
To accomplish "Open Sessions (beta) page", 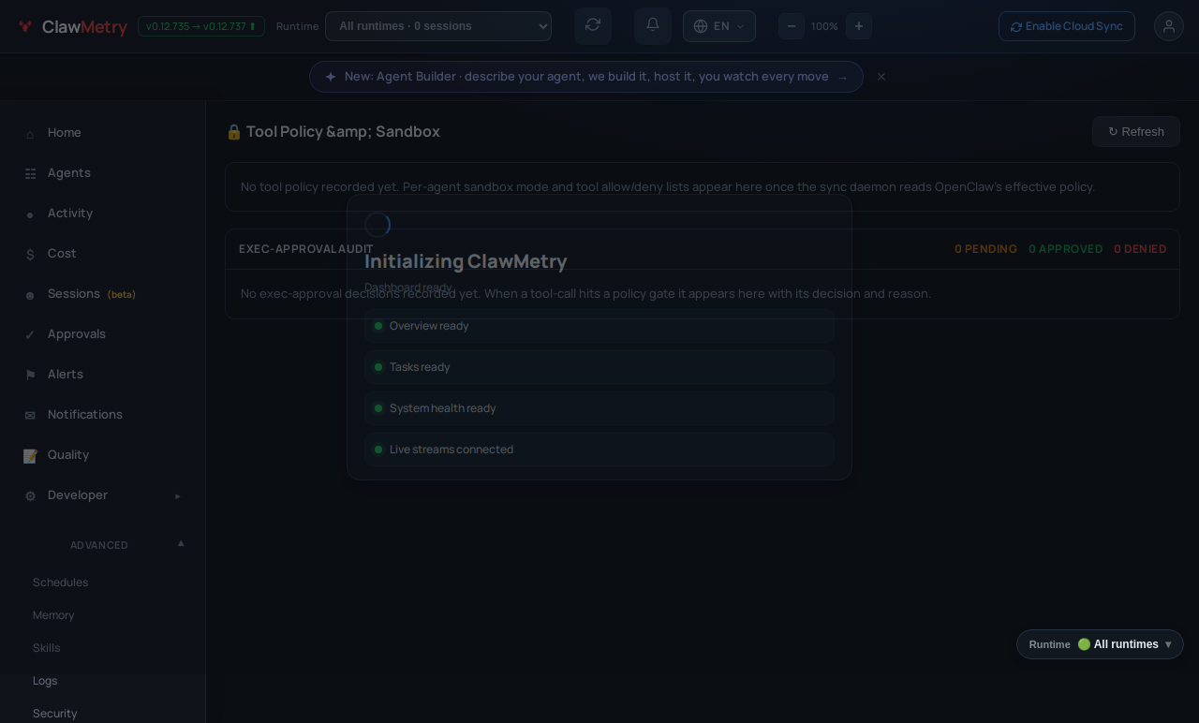I will (103, 294).
